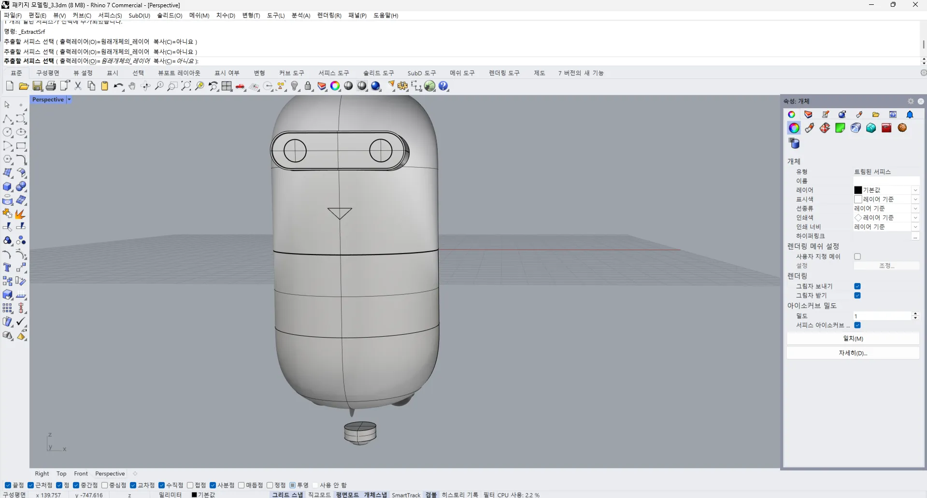Viewport: 927px width, 498px height.
Task: Toggle the 끝점 osnap checkbox
Action: [x=8, y=485]
